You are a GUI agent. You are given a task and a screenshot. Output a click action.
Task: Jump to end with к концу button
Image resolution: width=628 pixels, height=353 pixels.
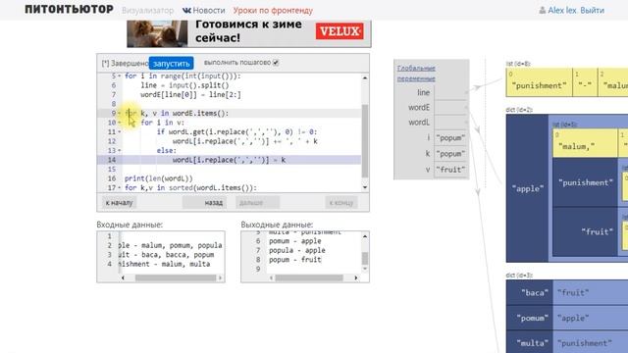tap(341, 203)
